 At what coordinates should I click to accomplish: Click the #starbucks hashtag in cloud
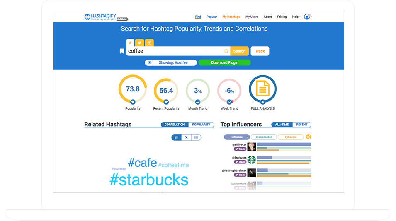click(149, 180)
